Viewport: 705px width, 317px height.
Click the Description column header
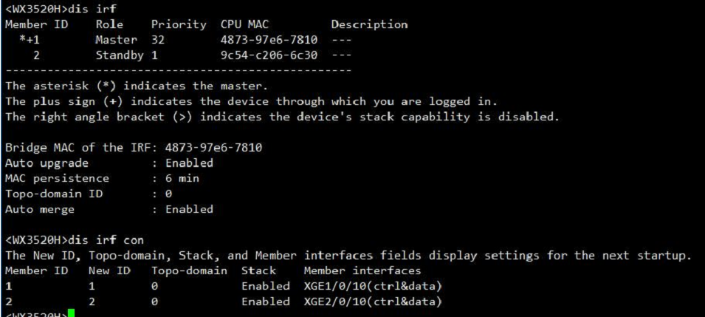coord(369,24)
